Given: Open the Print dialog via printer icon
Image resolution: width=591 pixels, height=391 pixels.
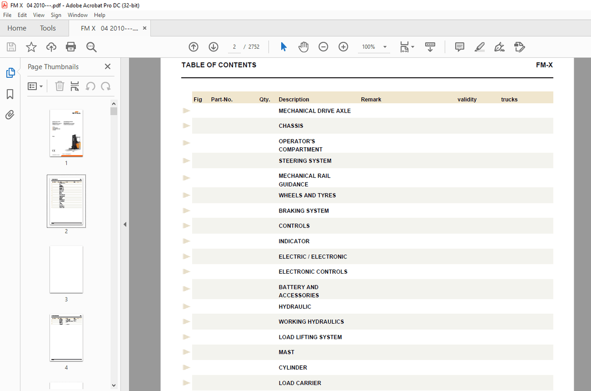Looking at the screenshot, I should pyautogui.click(x=71, y=47).
